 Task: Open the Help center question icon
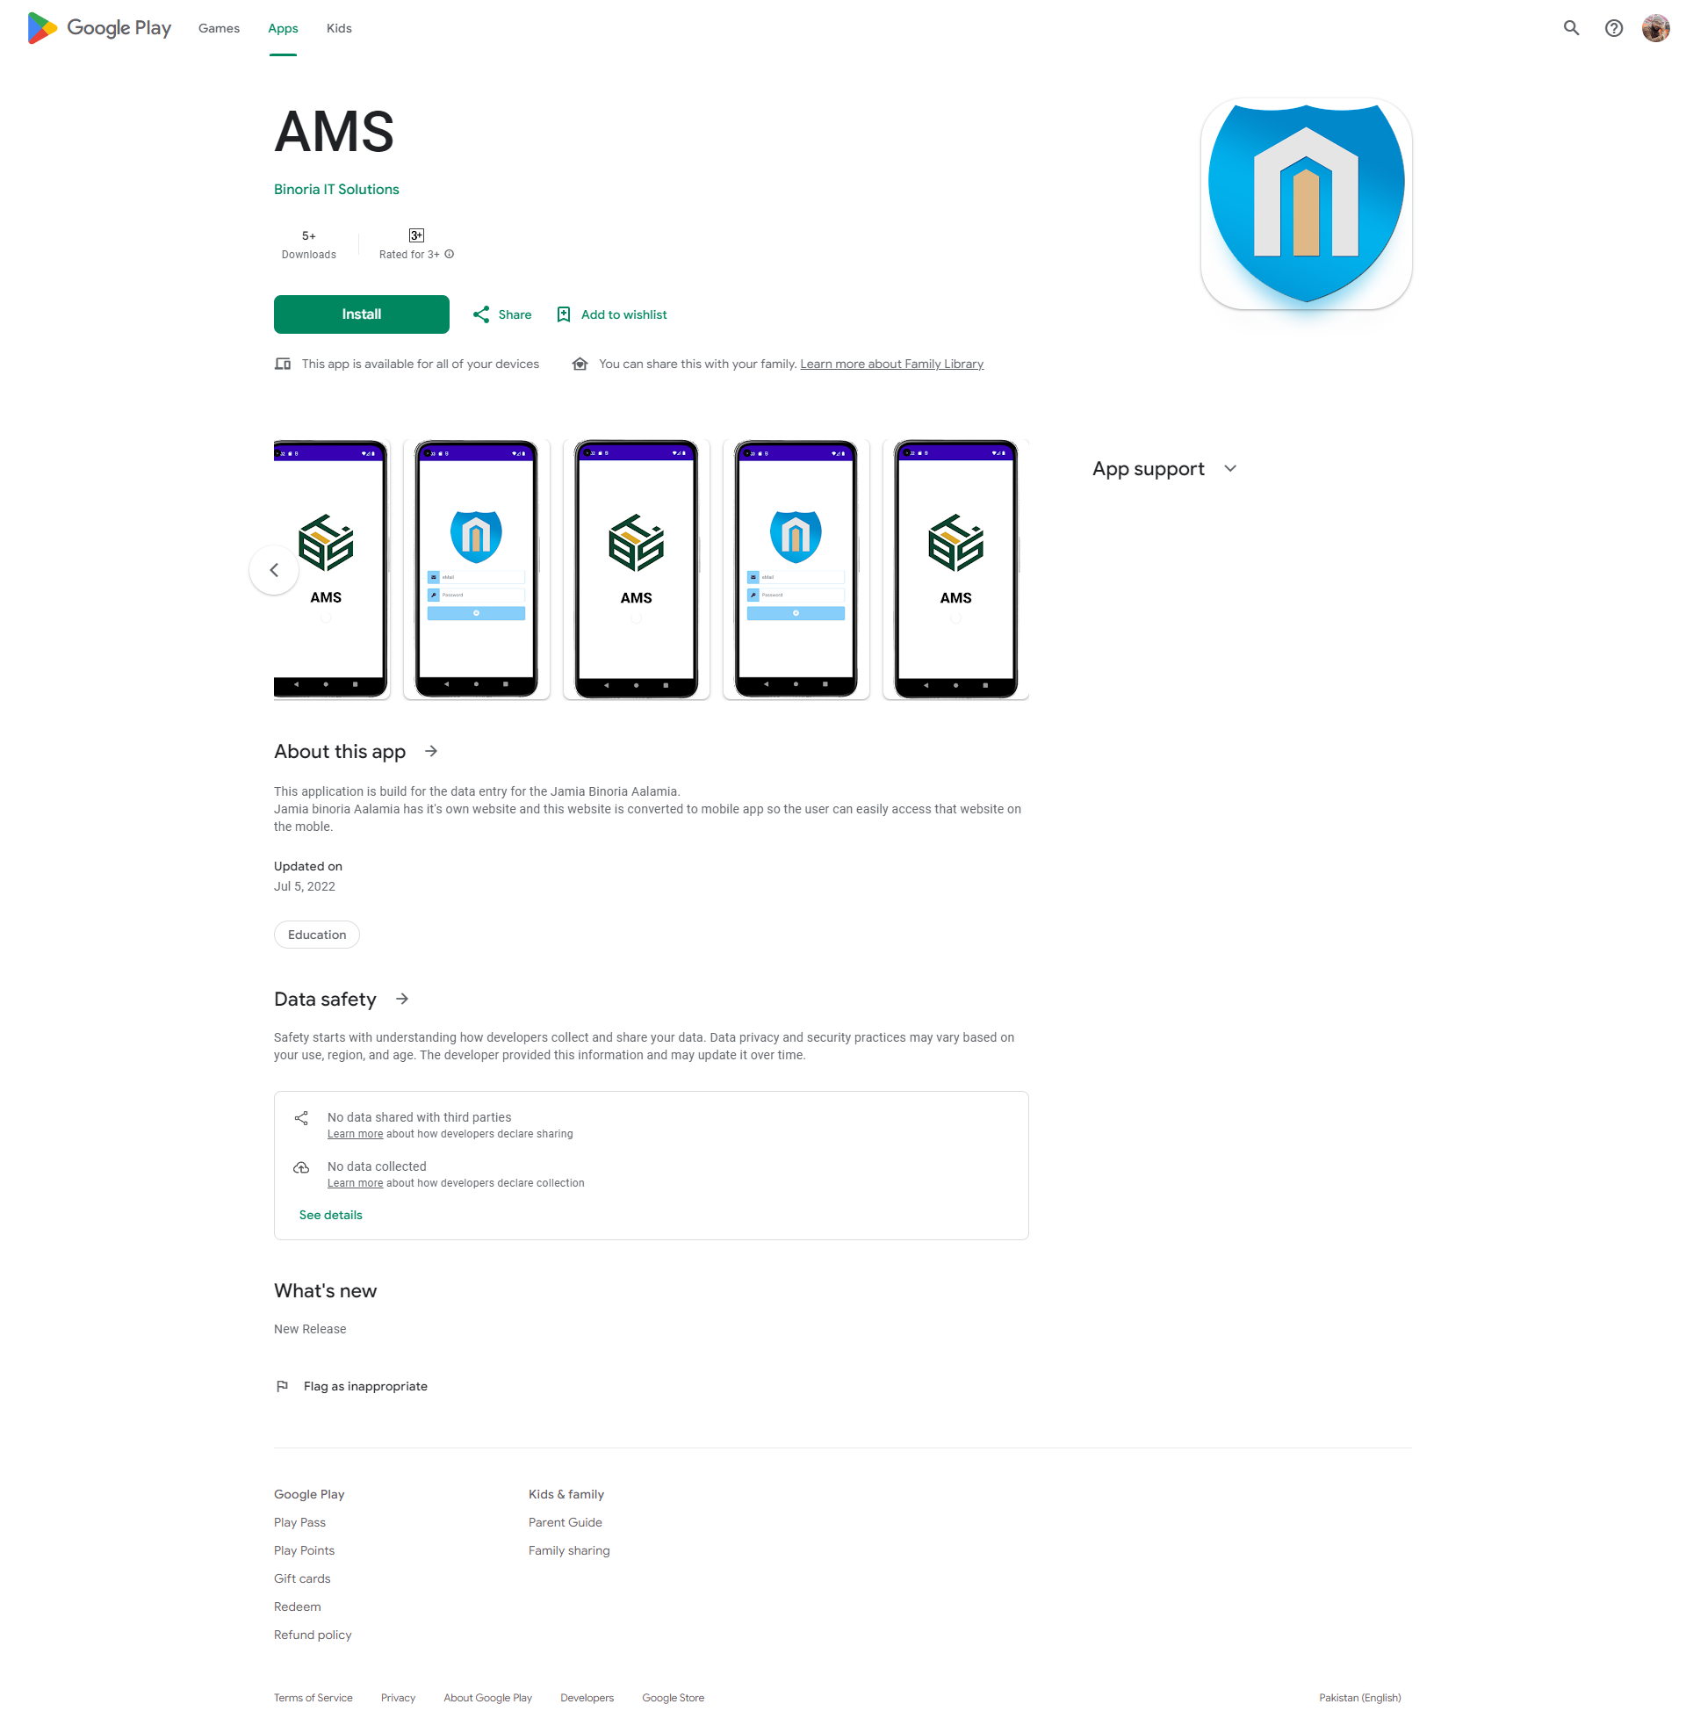tap(1613, 28)
